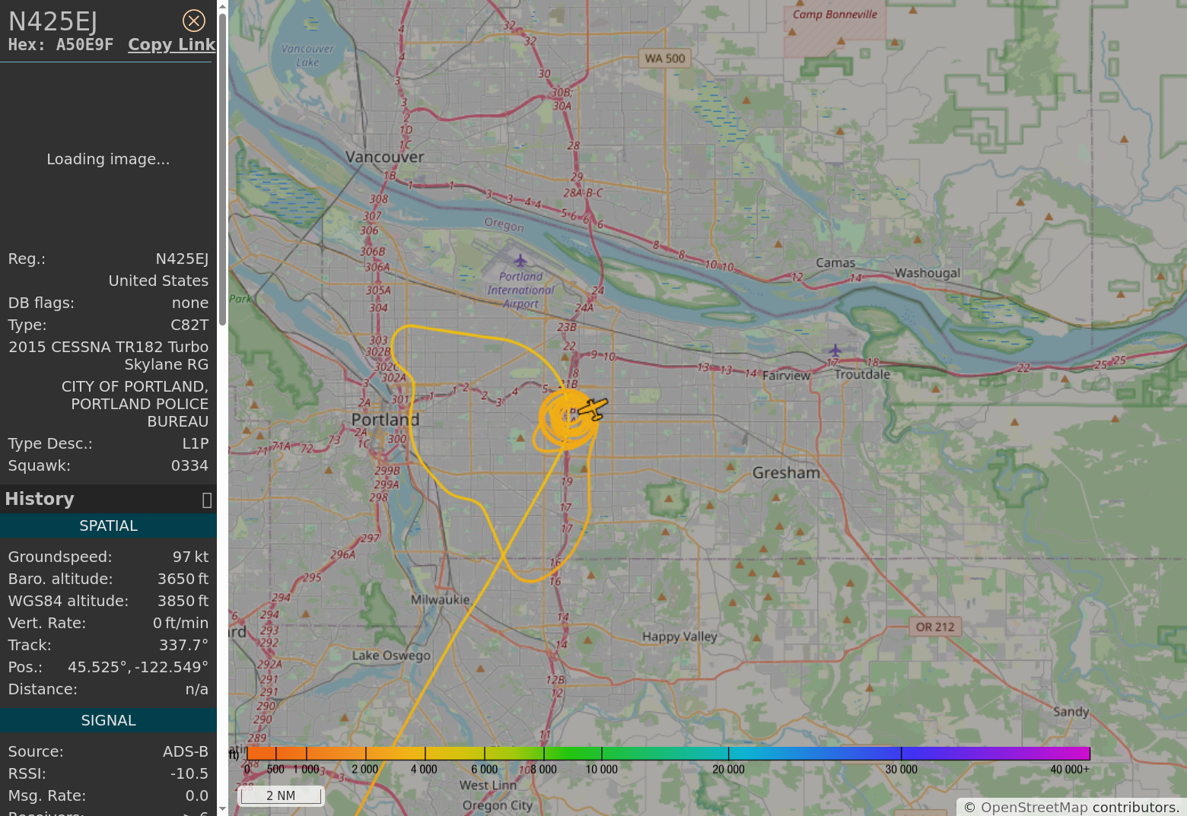The image size is (1187, 816).
Task: Click the yellow aircraft icon on map
Action: click(593, 409)
